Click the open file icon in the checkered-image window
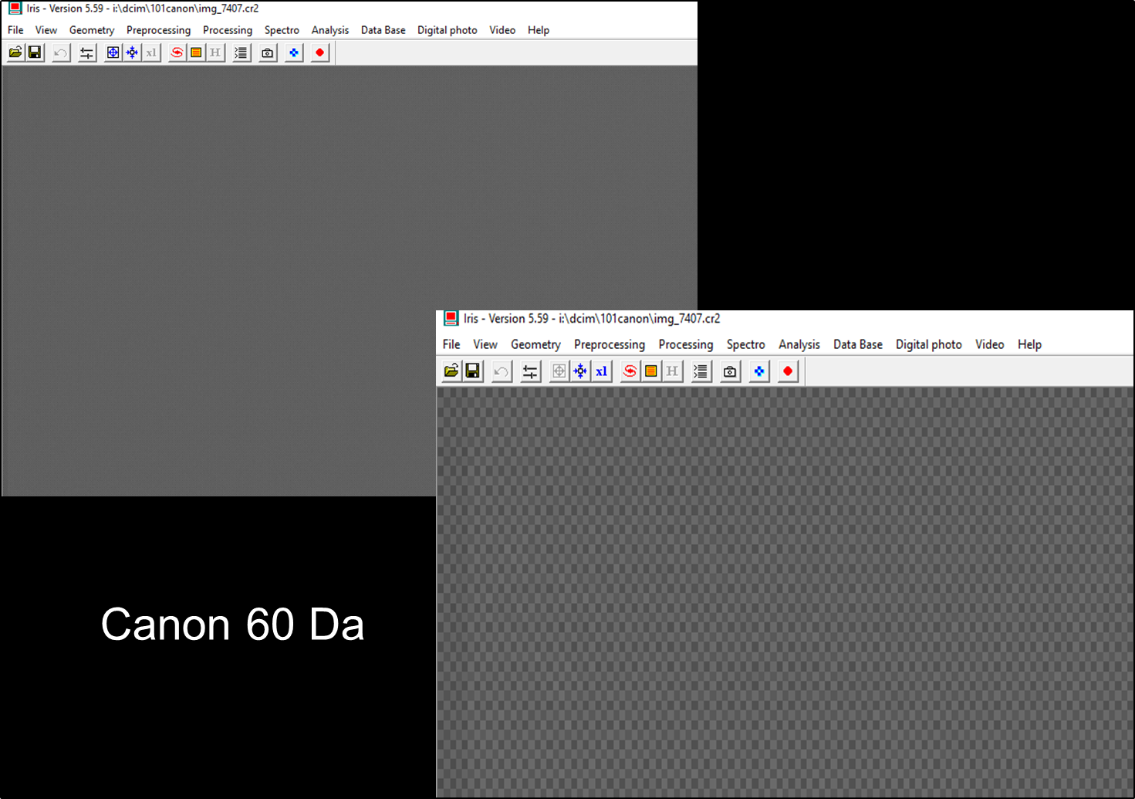 coord(451,371)
